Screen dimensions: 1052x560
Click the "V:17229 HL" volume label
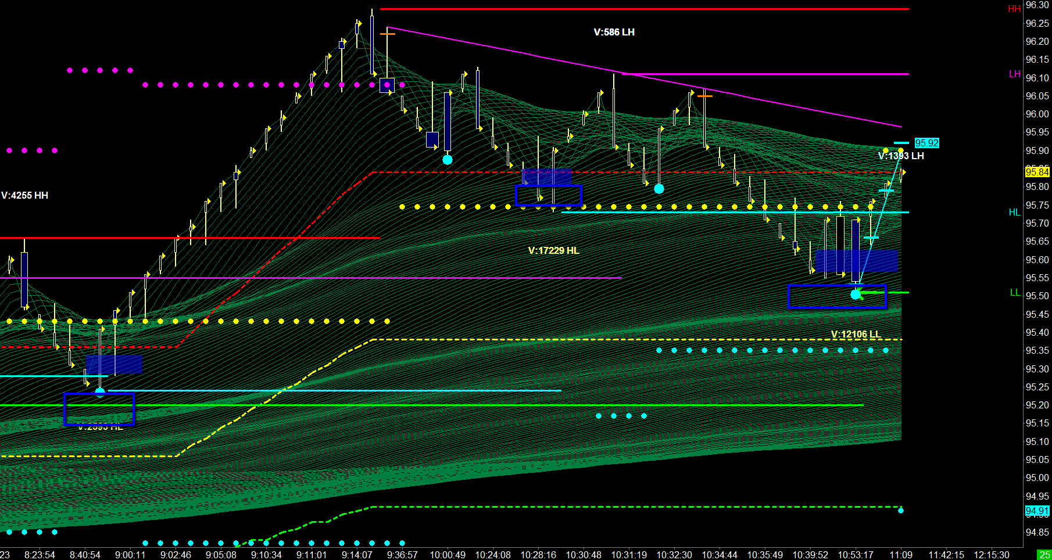coord(553,251)
